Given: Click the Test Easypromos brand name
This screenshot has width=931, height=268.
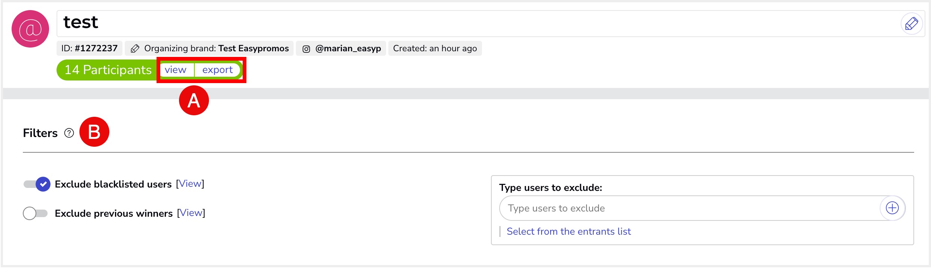Looking at the screenshot, I should point(253,49).
